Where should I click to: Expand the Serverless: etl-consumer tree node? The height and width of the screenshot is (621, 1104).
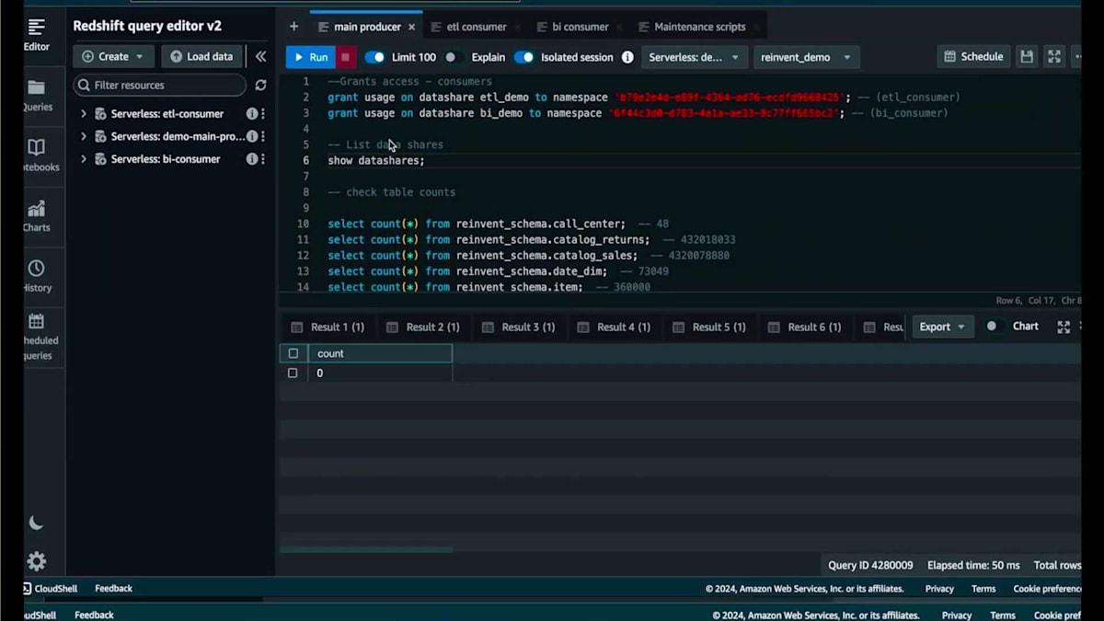pos(84,114)
